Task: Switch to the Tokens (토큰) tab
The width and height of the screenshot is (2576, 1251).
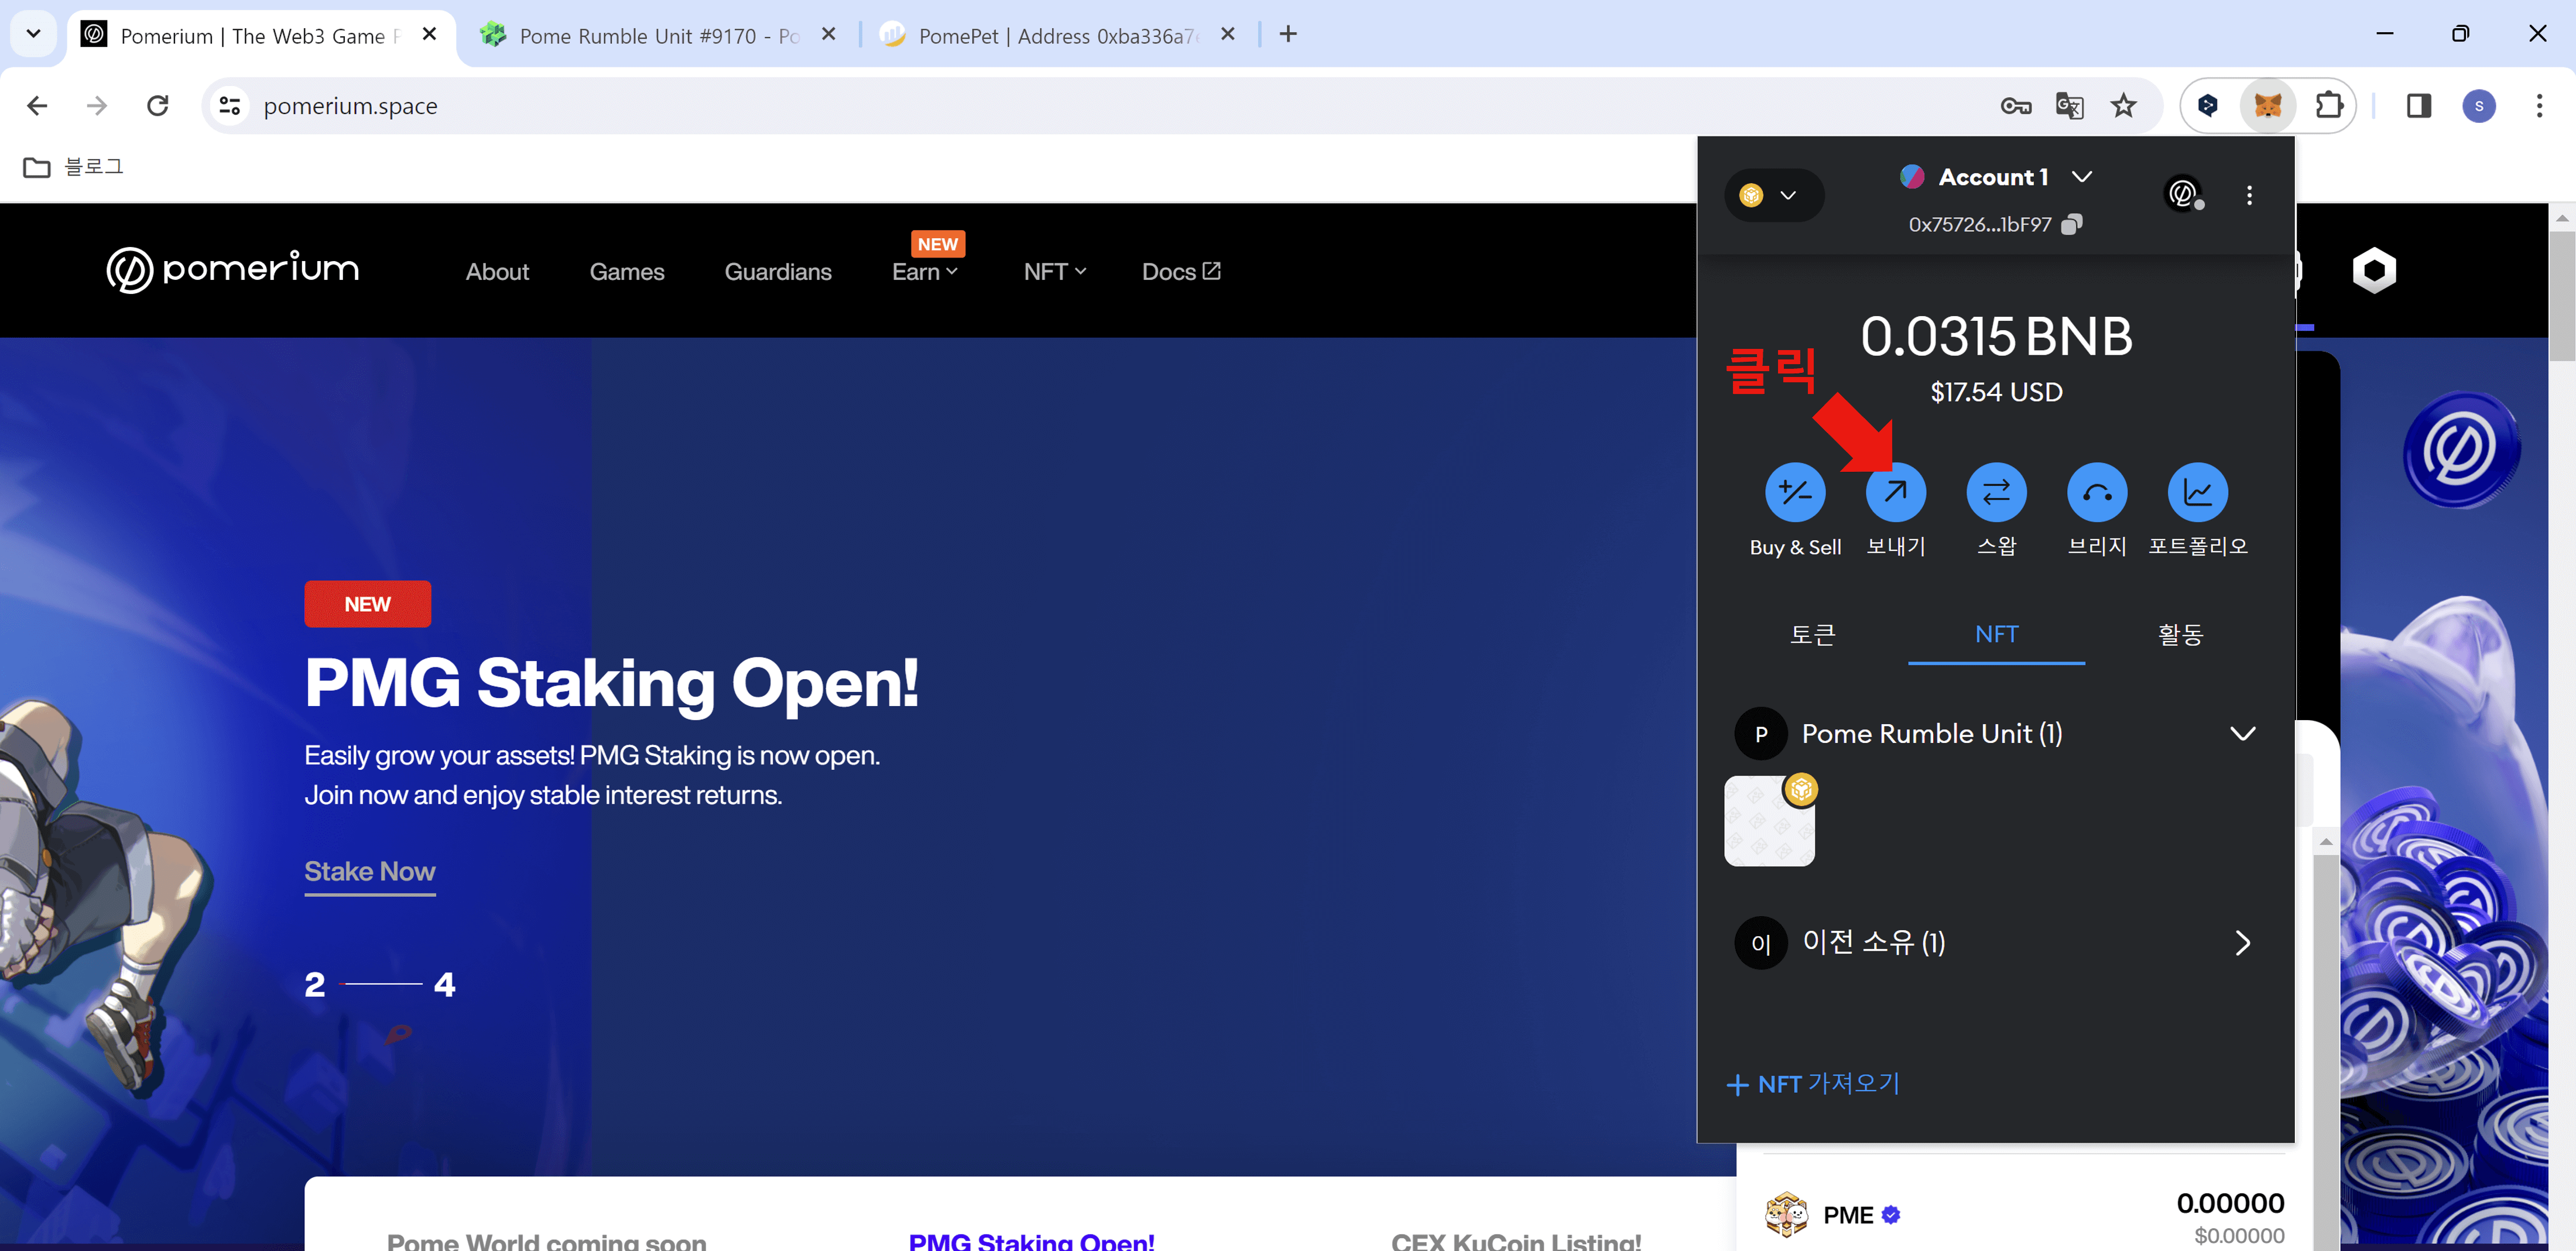Action: [x=1812, y=634]
